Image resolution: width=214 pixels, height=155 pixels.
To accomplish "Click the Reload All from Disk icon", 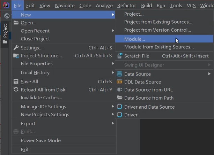I will [16, 90].
